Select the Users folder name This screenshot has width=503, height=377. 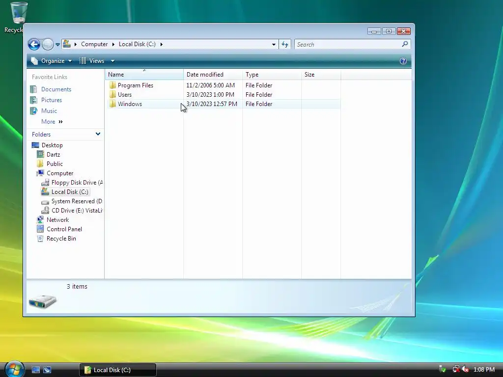tap(124, 95)
